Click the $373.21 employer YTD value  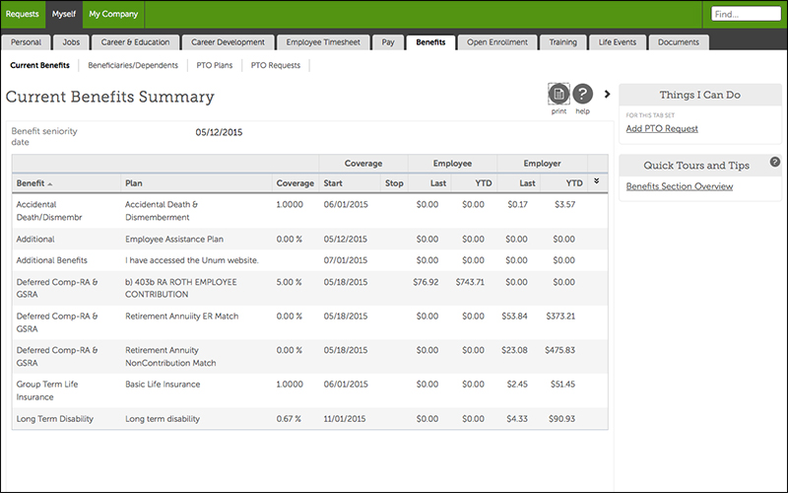click(x=560, y=317)
